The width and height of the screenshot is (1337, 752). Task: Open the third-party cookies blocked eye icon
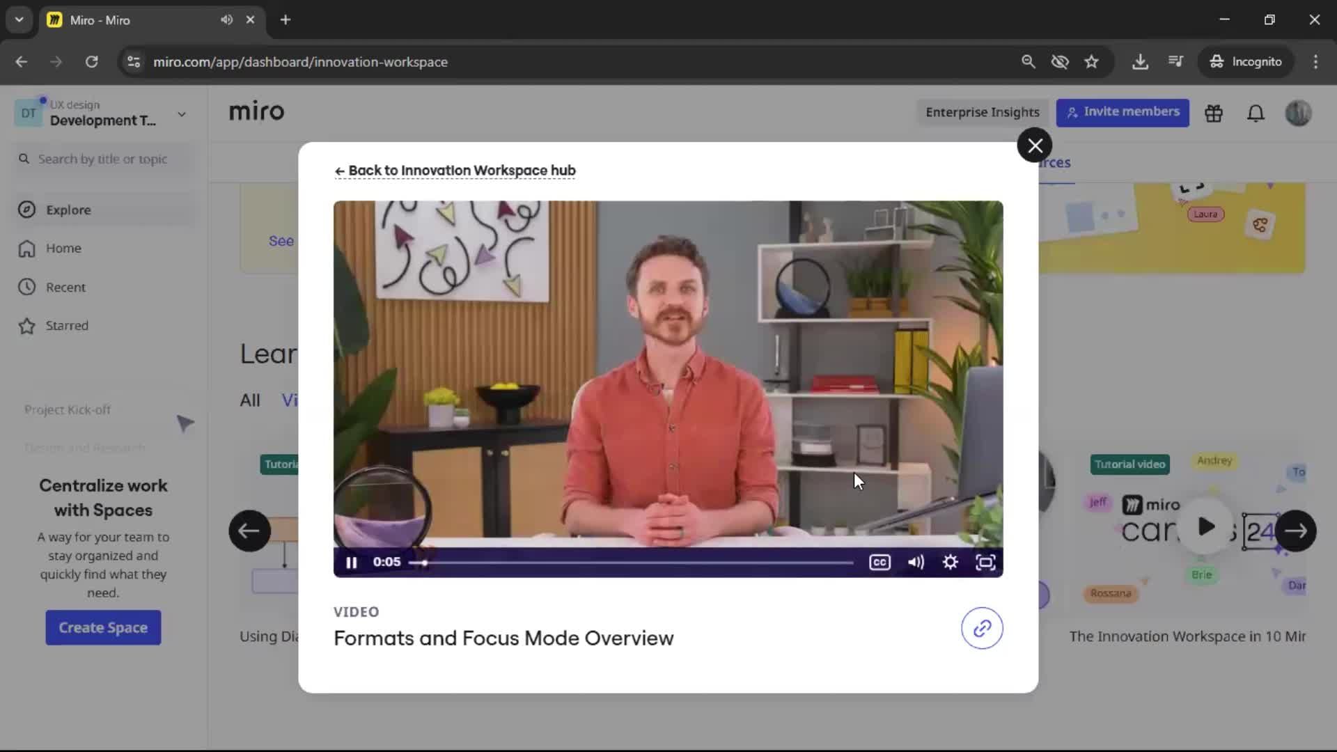tap(1060, 62)
